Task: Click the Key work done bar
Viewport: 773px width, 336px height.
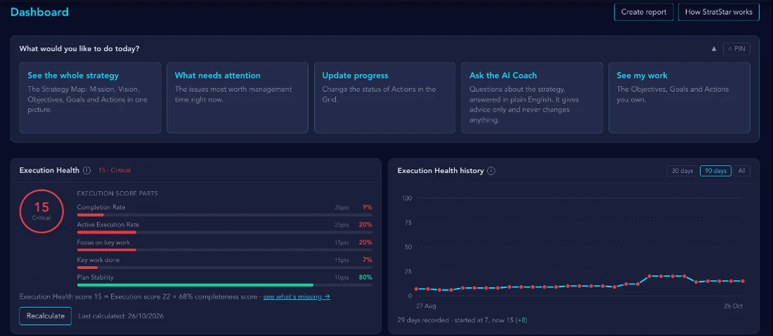Action: tap(225, 268)
